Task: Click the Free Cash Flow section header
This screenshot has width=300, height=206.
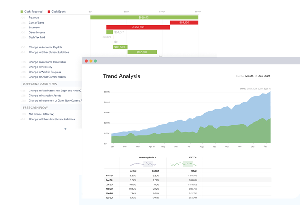Action: click(x=36, y=108)
